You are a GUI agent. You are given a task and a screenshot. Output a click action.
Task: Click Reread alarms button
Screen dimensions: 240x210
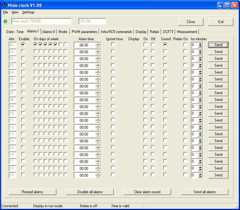32,192
